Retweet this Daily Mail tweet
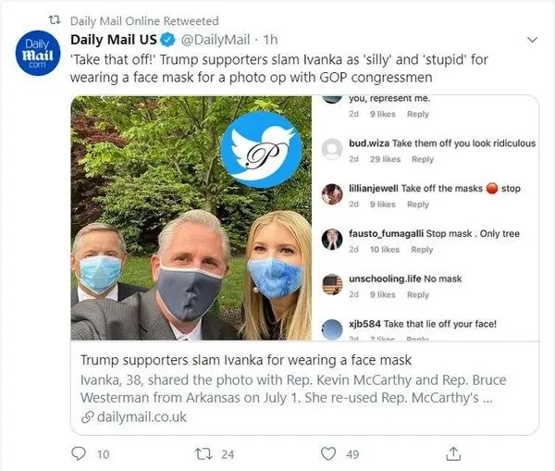 [203, 453]
